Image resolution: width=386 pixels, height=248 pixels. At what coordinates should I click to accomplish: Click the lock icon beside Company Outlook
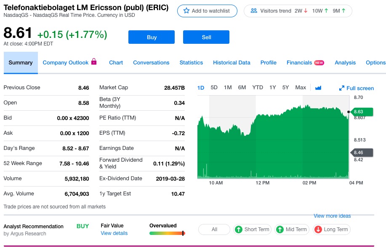(x=94, y=61)
